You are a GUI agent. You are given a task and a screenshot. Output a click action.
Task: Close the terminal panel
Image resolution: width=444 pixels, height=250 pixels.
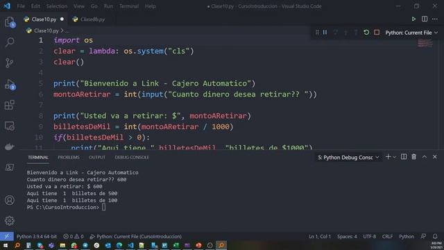(435, 157)
